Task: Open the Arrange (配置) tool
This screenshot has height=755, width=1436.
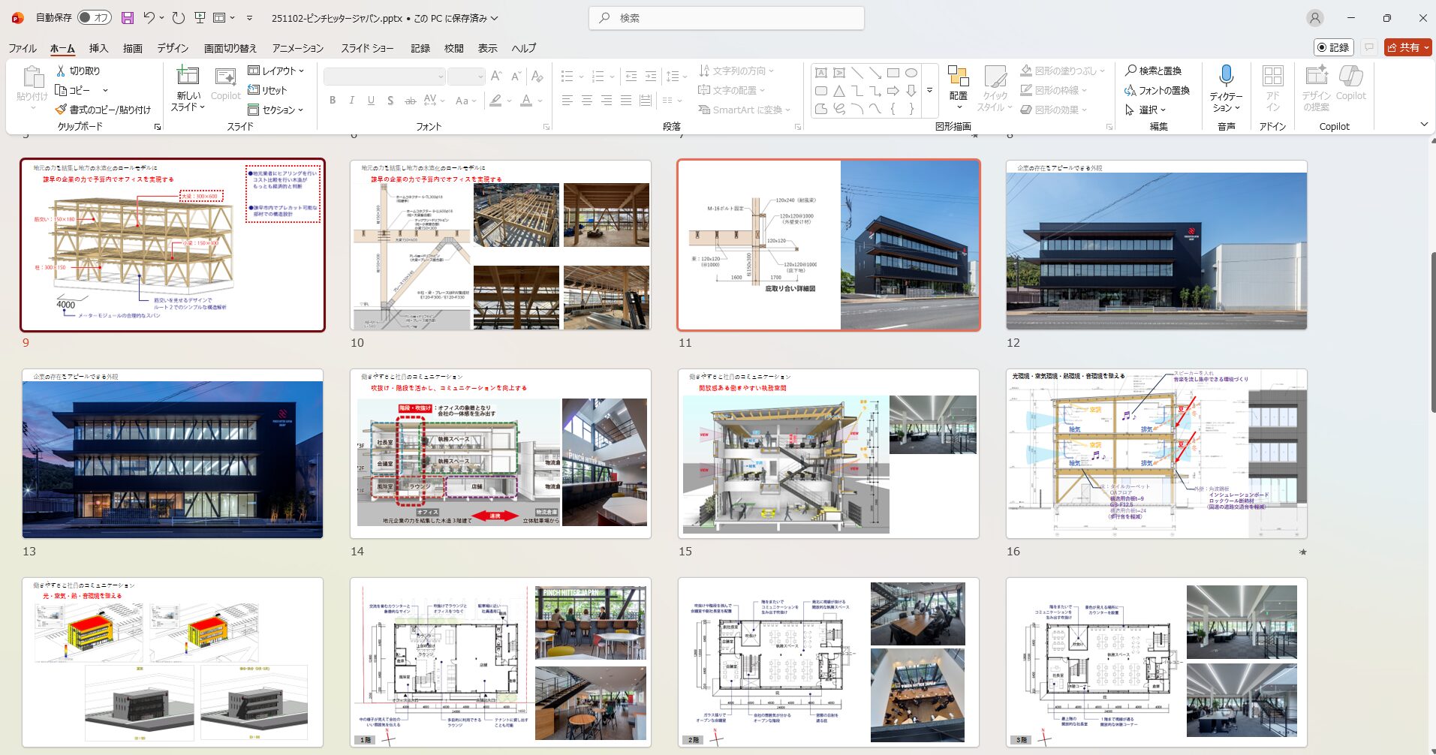Action: (958, 83)
